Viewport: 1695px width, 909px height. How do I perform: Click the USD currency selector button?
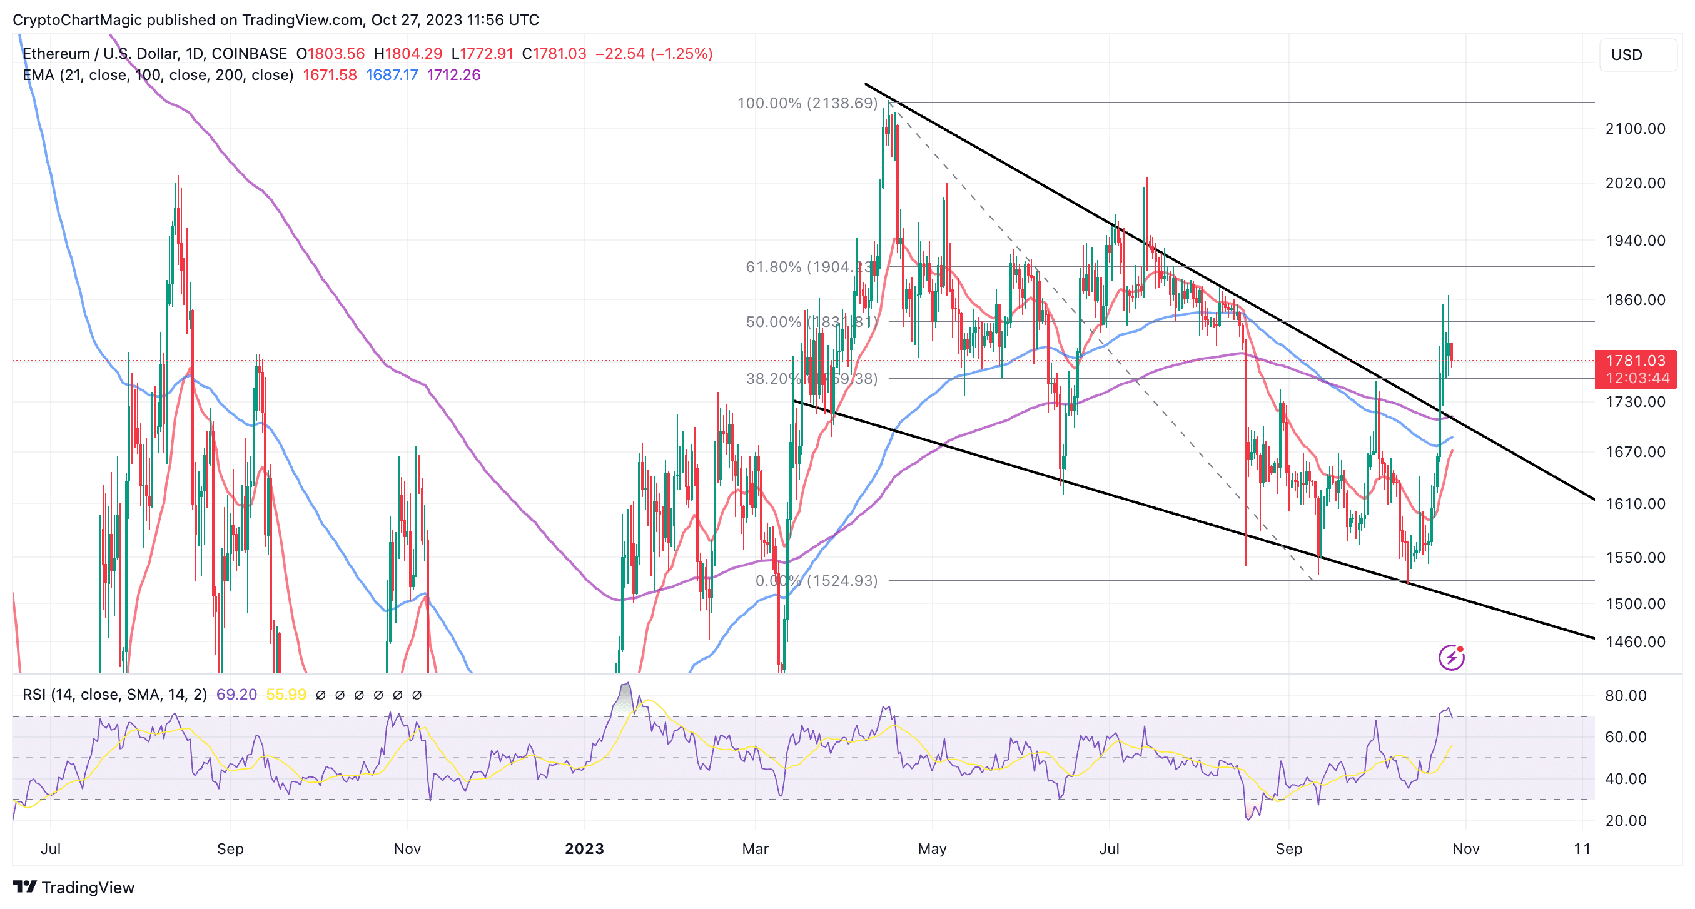pyautogui.click(x=1637, y=54)
